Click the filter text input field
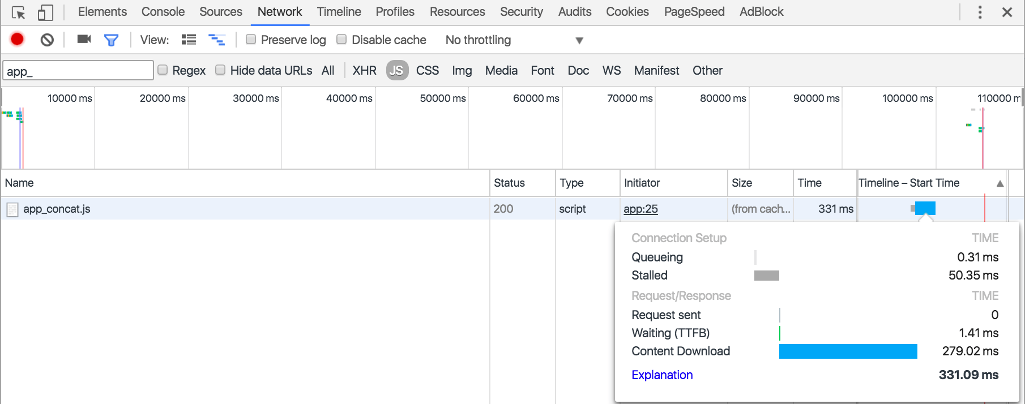 (78, 71)
